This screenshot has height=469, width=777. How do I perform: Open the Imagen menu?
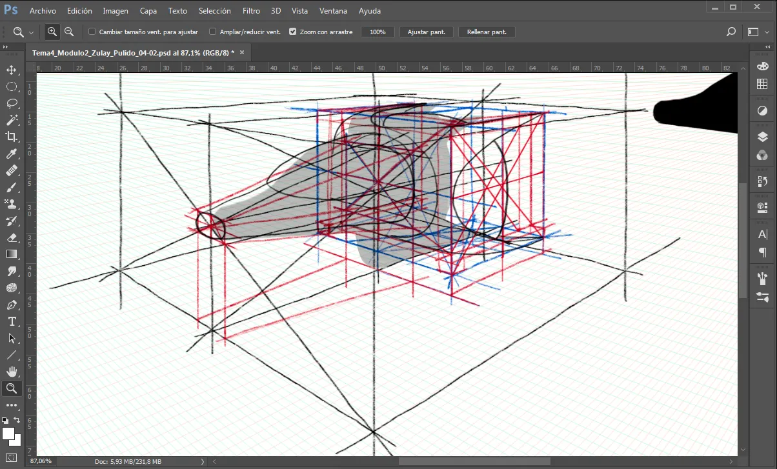[116, 11]
